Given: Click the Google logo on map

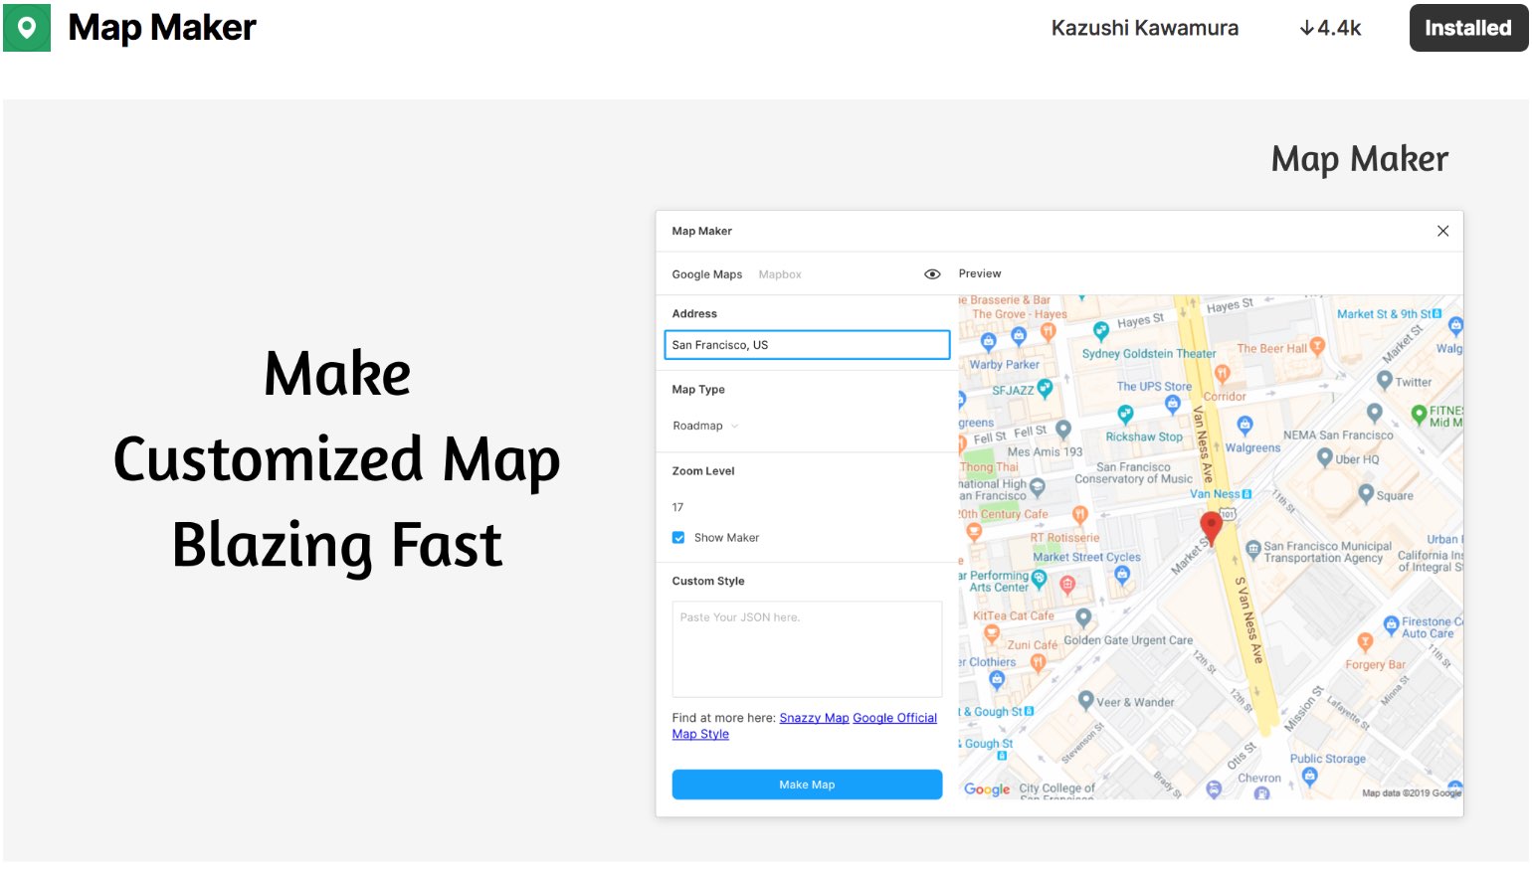Looking at the screenshot, I should tap(987, 789).
